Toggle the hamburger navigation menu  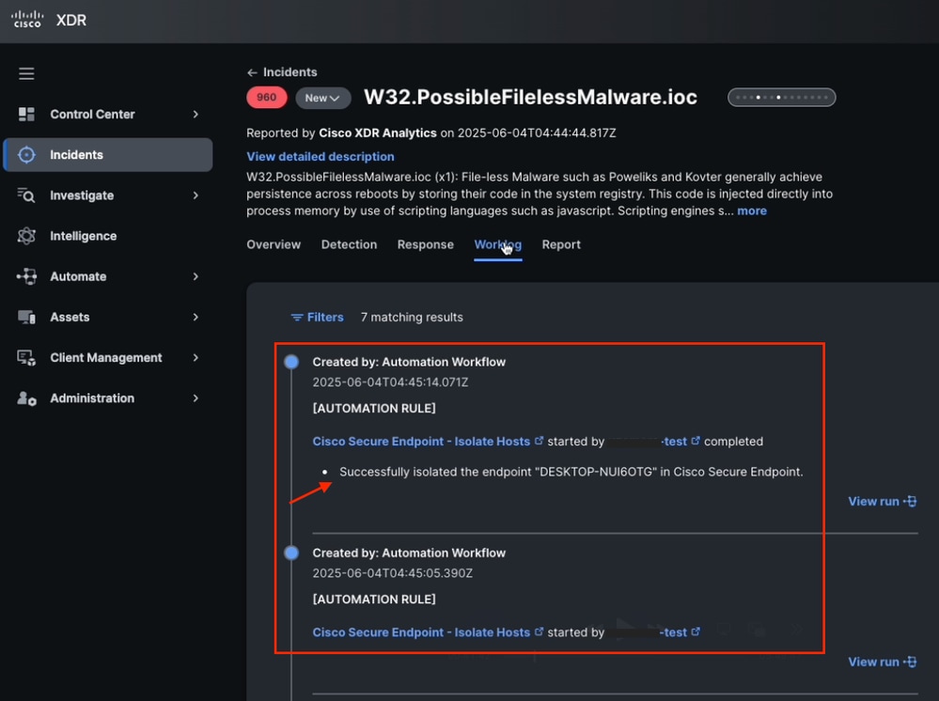pos(26,73)
